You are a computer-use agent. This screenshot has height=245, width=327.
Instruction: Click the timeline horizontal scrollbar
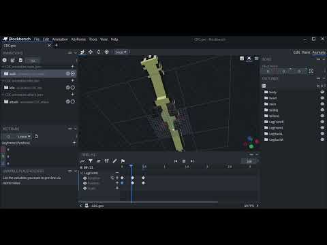click(149, 201)
